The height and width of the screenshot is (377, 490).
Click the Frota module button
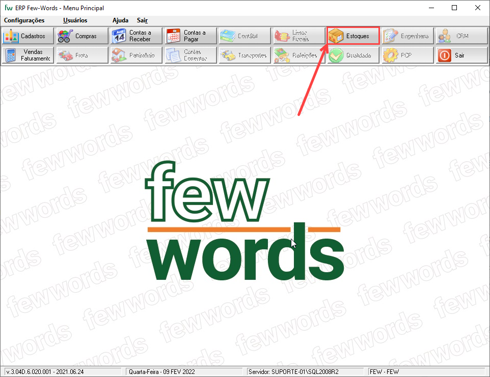82,55
